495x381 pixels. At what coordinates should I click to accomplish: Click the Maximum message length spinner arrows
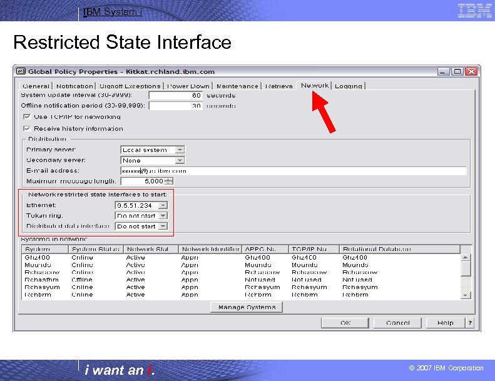169,181
